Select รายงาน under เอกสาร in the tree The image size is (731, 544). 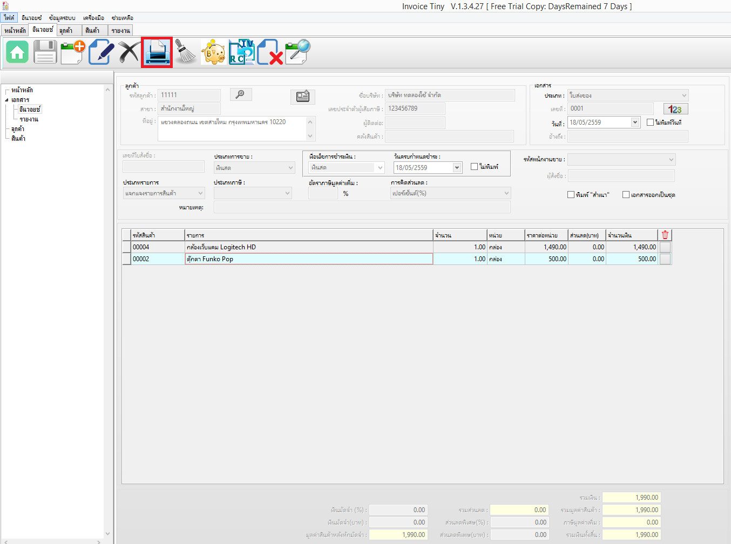(29, 119)
